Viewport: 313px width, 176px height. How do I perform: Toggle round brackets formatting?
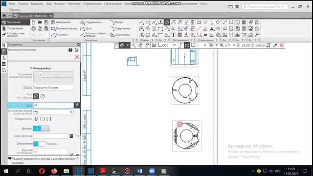43,119
